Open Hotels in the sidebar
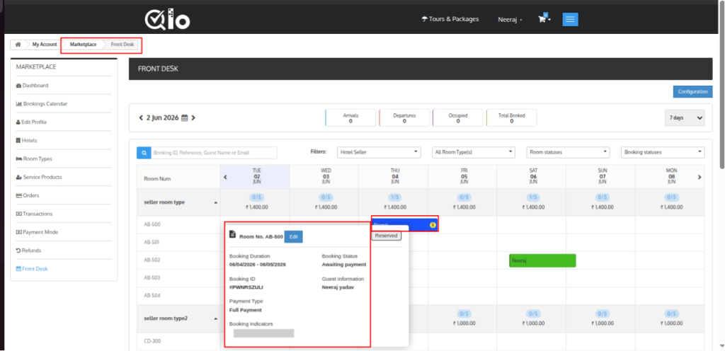Viewport: 725px width, 351px height. 26,140
